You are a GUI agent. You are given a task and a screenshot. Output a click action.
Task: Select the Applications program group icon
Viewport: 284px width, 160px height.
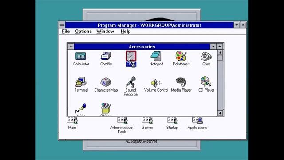tap(197, 120)
